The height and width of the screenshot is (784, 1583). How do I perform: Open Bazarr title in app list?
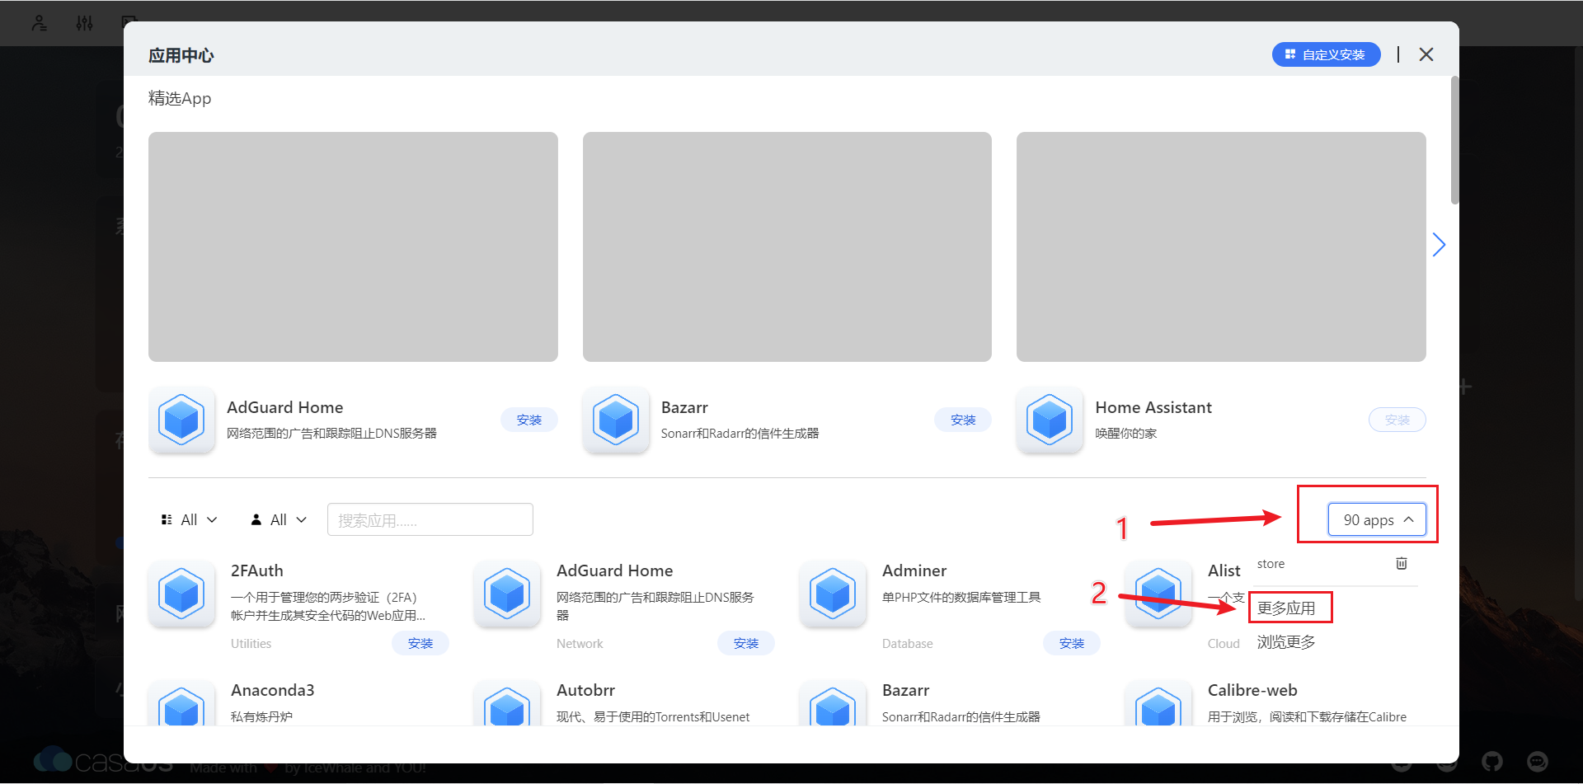pyautogui.click(x=905, y=690)
